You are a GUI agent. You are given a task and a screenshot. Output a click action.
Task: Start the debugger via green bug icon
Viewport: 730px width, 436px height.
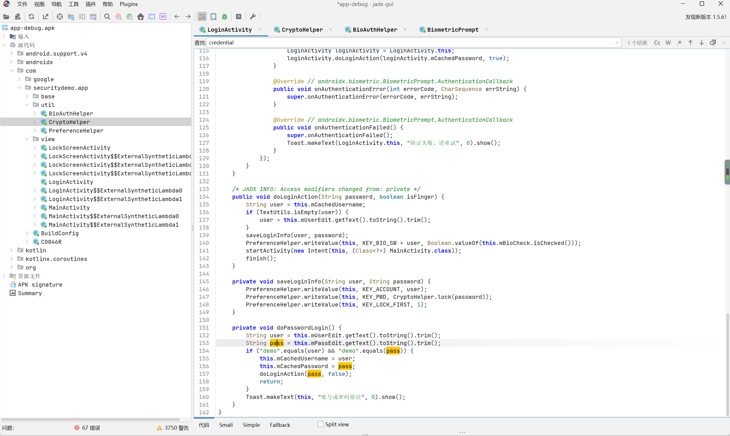click(x=225, y=17)
